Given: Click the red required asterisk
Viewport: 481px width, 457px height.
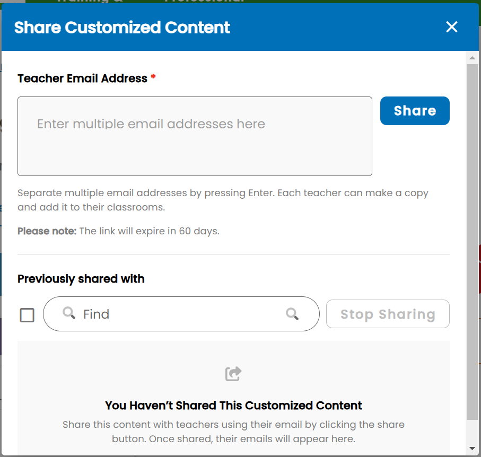Looking at the screenshot, I should 153,77.
